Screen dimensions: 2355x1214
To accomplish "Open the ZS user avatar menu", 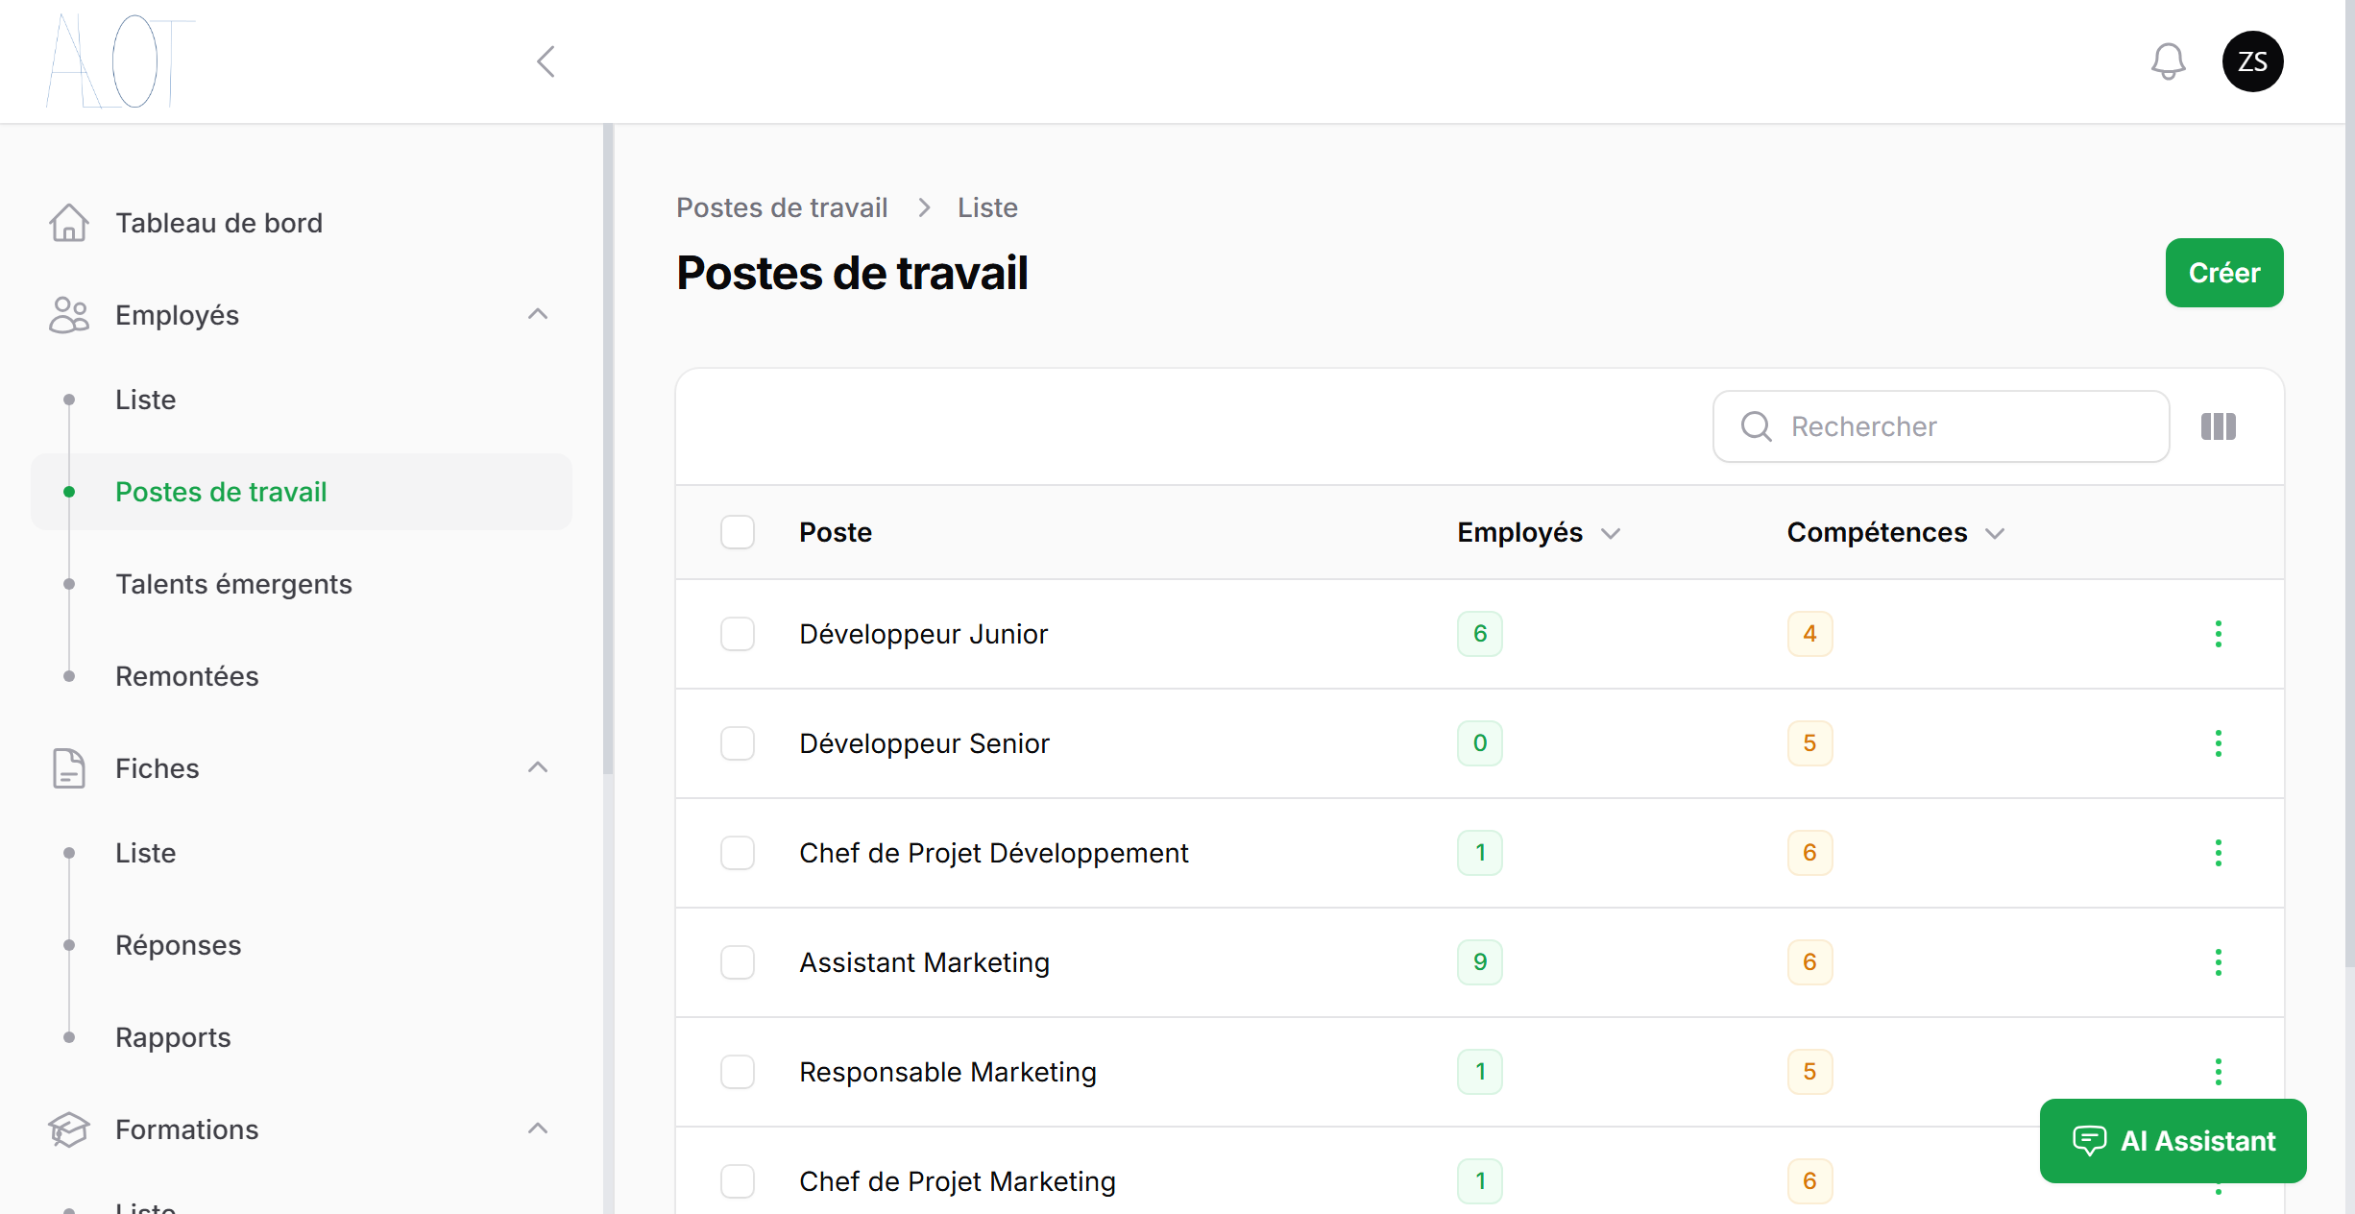I will point(2252,61).
